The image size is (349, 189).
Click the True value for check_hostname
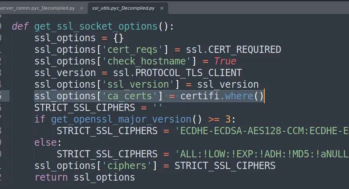pyautogui.click(x=225, y=61)
